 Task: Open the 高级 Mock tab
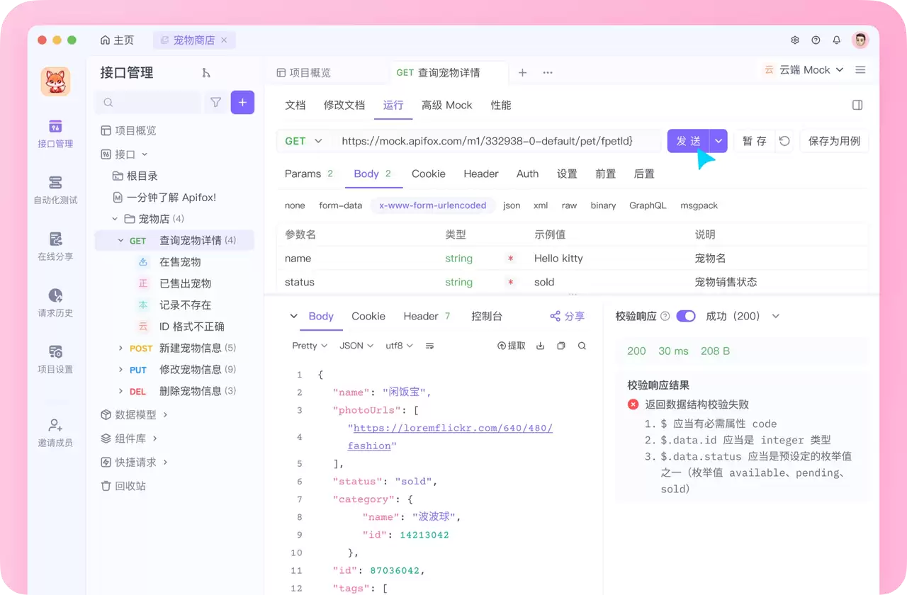tap(447, 105)
